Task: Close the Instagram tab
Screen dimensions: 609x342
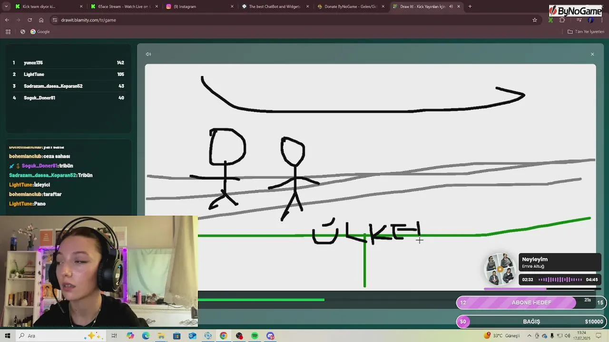Action: click(232, 7)
